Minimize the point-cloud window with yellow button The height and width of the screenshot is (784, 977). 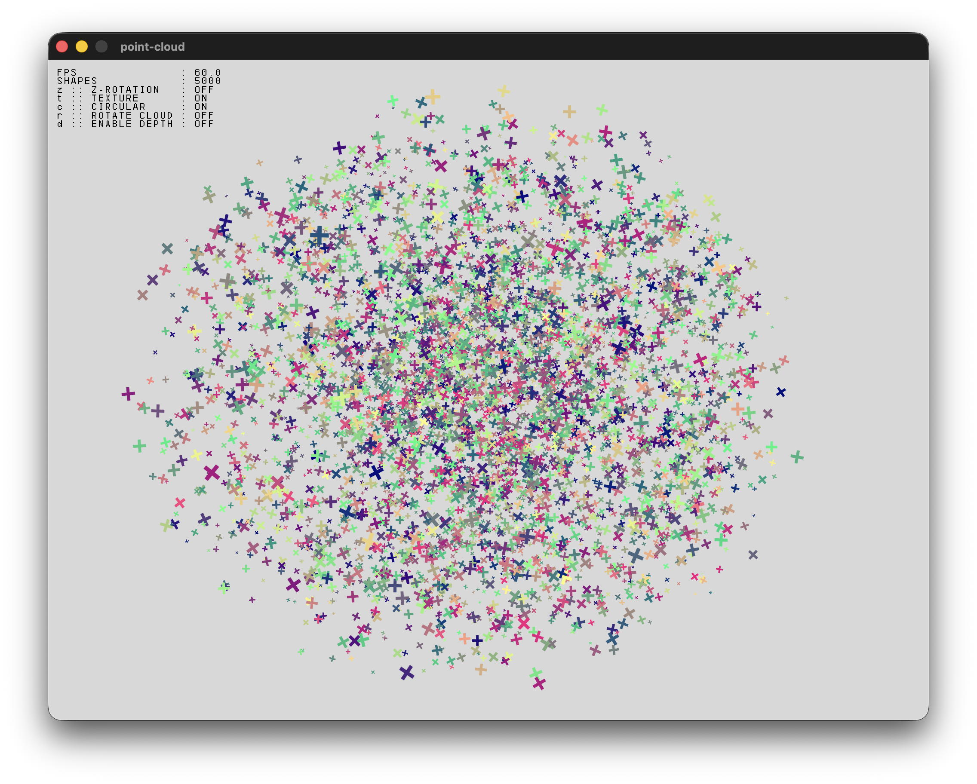(x=82, y=47)
